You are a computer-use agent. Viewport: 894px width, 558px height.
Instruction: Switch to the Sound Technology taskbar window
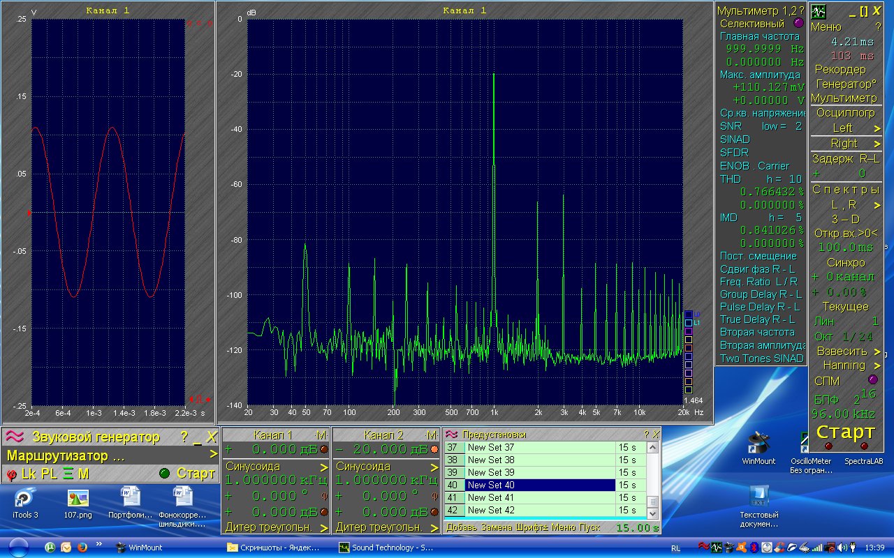click(x=386, y=548)
